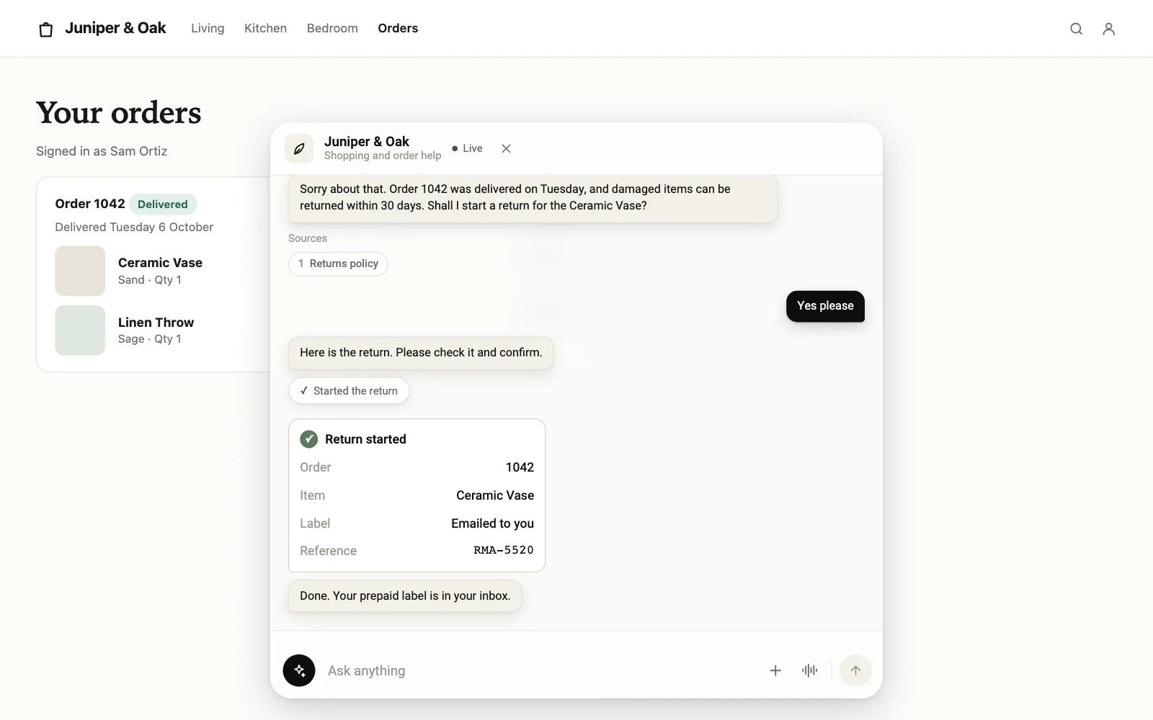Click the Yes please message bubble
Image resolution: width=1153 pixels, height=720 pixels.
pyautogui.click(x=825, y=306)
